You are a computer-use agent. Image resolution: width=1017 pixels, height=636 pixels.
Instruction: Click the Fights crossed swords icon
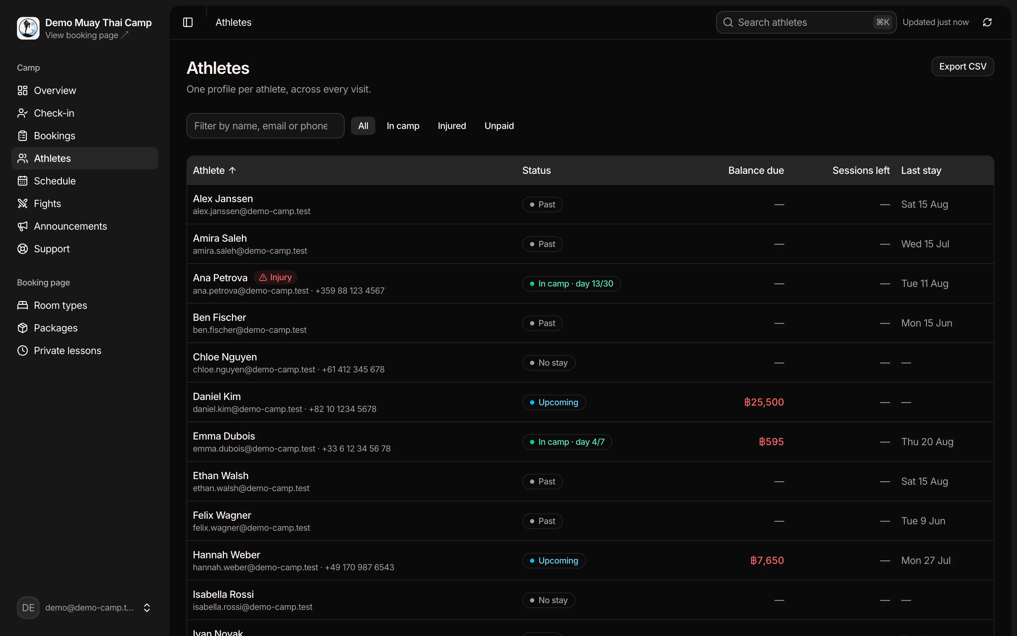[23, 204]
